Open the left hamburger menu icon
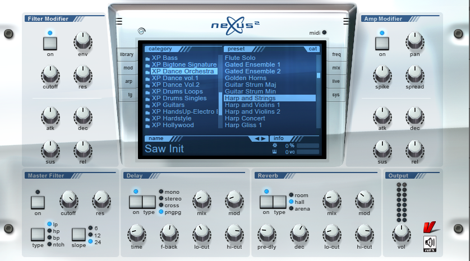Screen dimensions: 470x261 click(119, 21)
